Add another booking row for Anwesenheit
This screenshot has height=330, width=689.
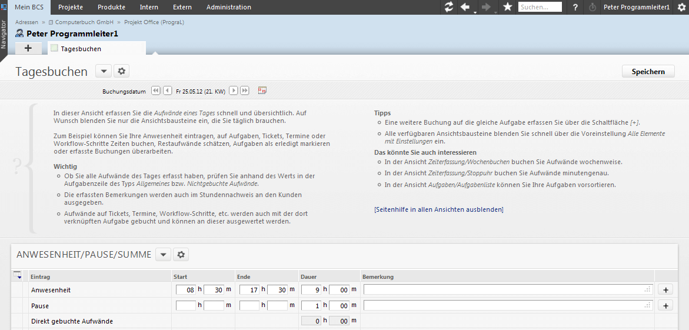[665, 289]
